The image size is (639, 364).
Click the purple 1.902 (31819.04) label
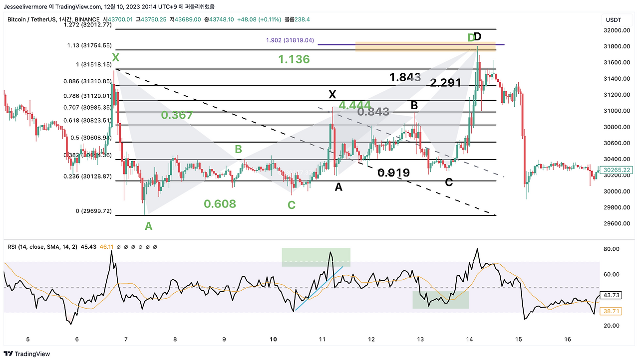point(289,40)
